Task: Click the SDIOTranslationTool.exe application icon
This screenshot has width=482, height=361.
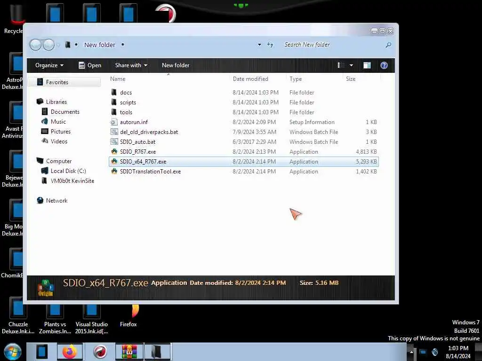Action: click(x=114, y=171)
